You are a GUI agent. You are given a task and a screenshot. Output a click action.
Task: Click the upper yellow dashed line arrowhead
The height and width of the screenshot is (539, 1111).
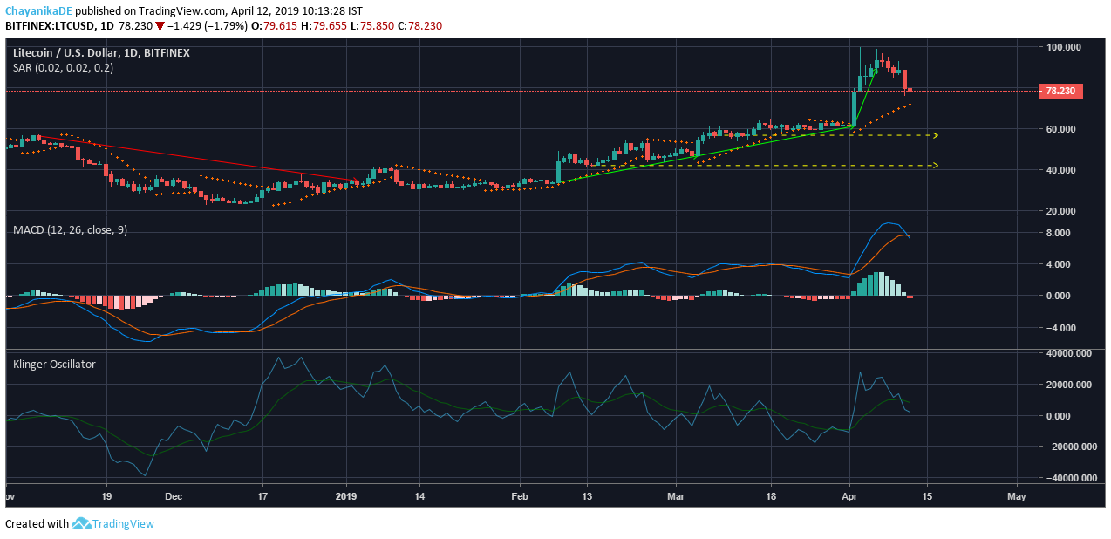pyautogui.click(x=936, y=135)
